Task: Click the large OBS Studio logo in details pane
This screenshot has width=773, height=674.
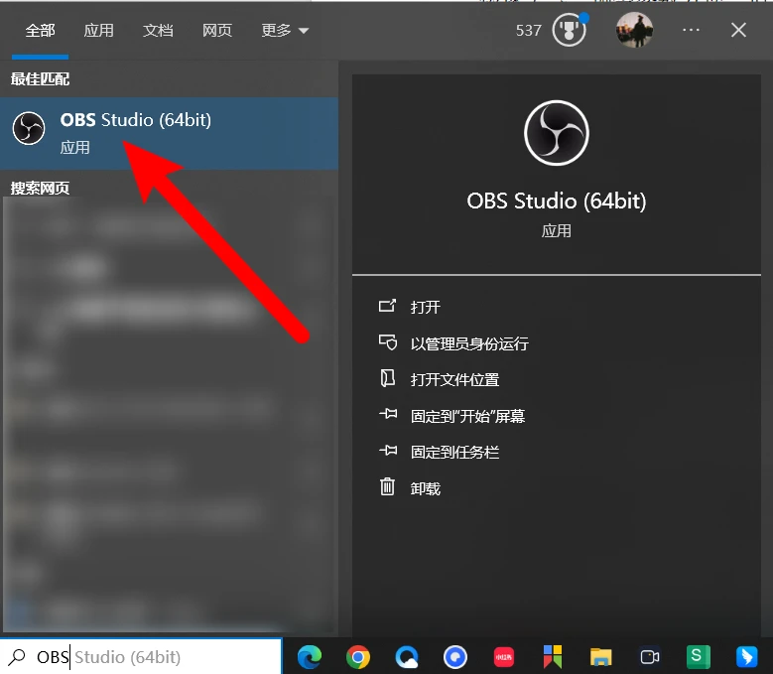Action: [x=556, y=133]
